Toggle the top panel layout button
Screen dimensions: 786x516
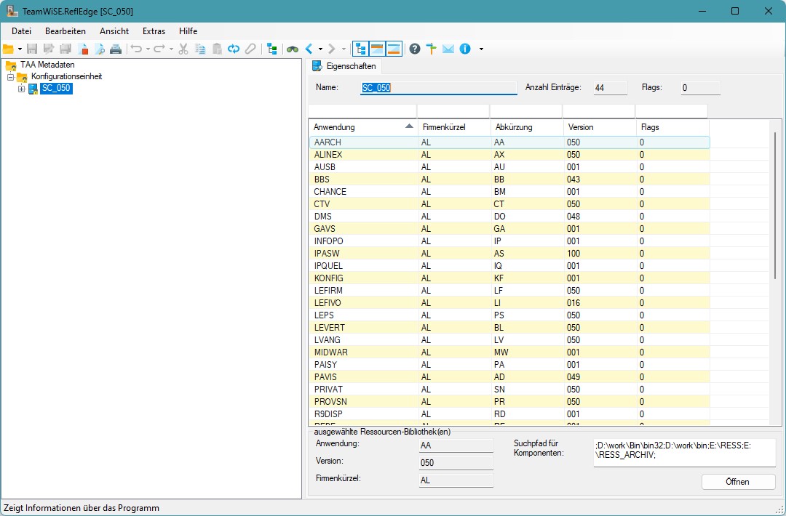(x=377, y=49)
